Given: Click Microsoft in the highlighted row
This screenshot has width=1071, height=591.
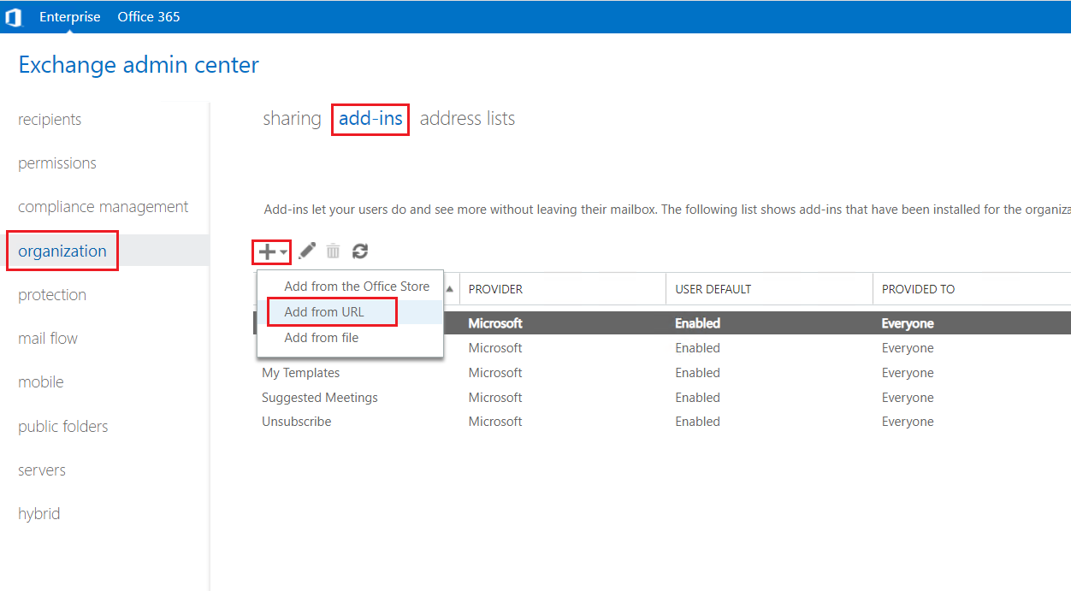Looking at the screenshot, I should (x=495, y=323).
